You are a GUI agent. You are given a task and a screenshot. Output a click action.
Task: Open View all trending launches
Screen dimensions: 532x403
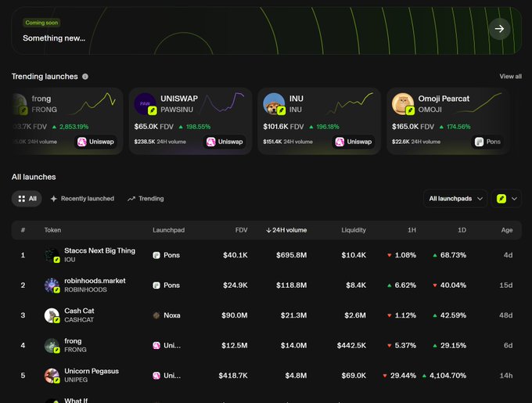[x=510, y=77]
